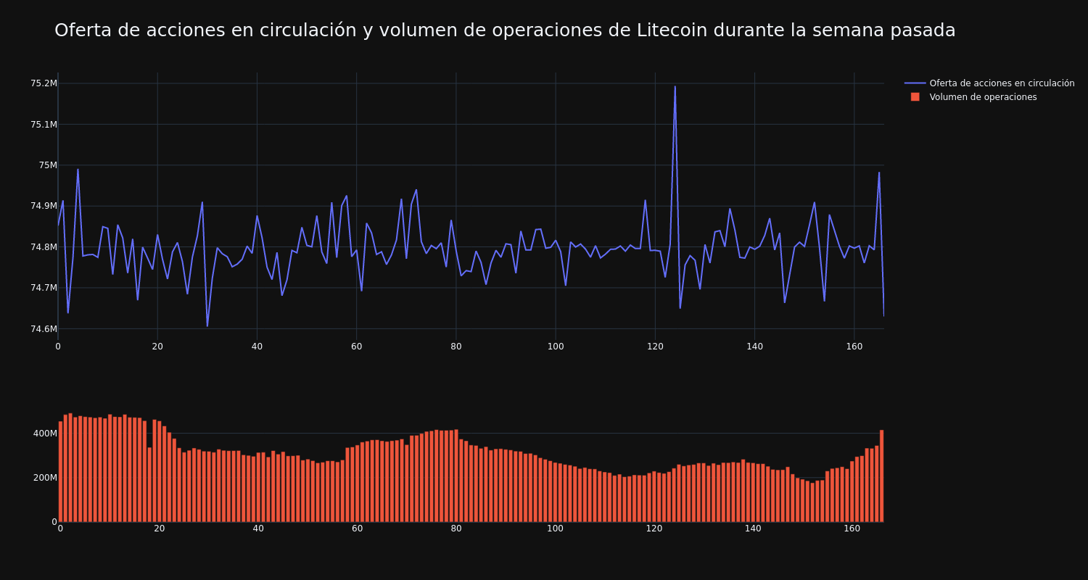Click the 75M y-axis label
This screenshot has height=580, width=1088.
click(x=48, y=165)
